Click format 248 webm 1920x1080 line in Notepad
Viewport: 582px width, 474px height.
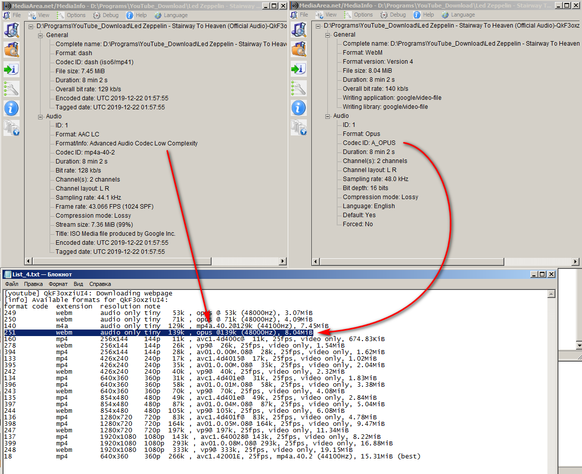(178, 450)
